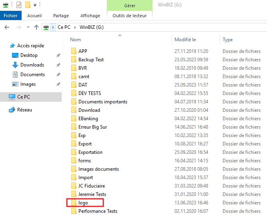Click the Réseau network icon
Screen dimensions: 267x216
(12, 110)
